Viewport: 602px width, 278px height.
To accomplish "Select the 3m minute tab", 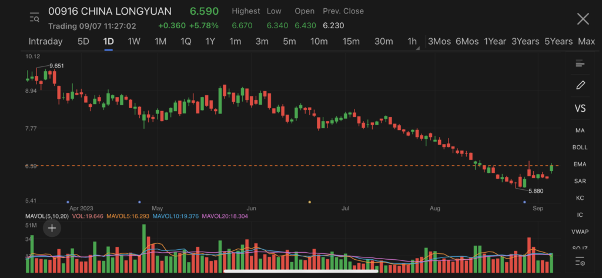I will pos(262,42).
